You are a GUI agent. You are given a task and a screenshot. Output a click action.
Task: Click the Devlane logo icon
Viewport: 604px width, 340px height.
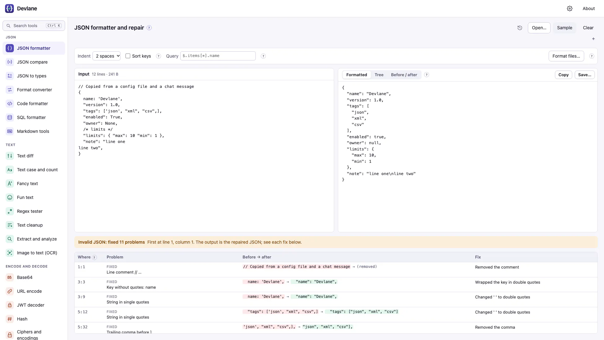(9, 8)
